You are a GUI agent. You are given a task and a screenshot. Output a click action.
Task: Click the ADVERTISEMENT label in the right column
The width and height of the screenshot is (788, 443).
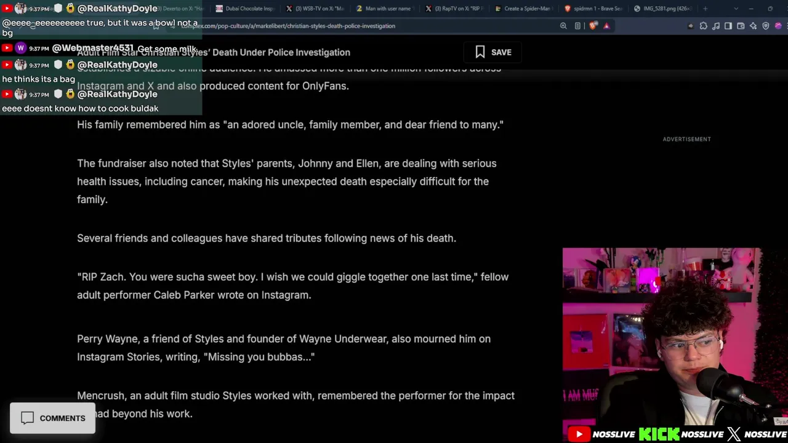[x=686, y=139]
